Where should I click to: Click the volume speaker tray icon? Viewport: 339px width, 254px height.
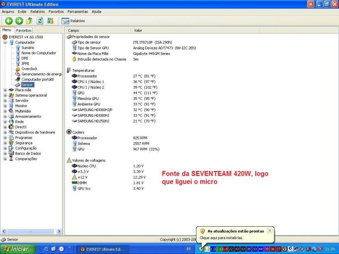[x=308, y=249]
